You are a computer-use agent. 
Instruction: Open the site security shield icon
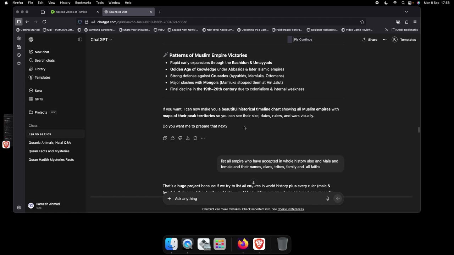tap(80, 22)
